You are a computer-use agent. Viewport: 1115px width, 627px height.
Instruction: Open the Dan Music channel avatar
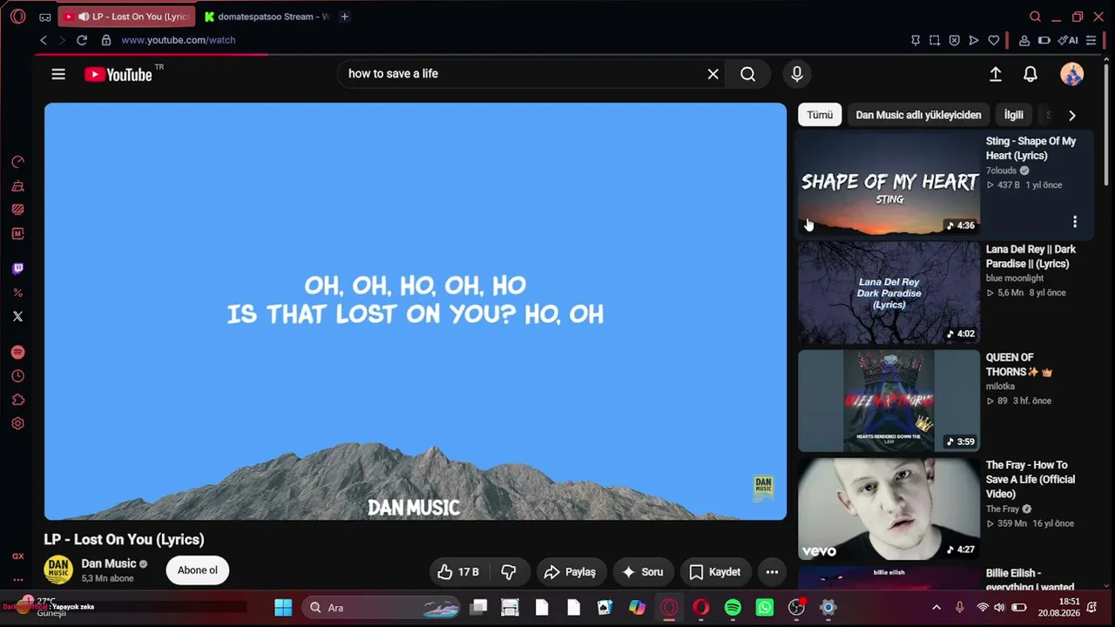[58, 570]
